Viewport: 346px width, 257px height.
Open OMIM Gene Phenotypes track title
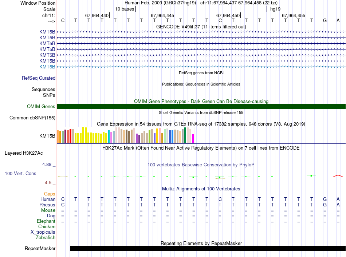click(201, 101)
